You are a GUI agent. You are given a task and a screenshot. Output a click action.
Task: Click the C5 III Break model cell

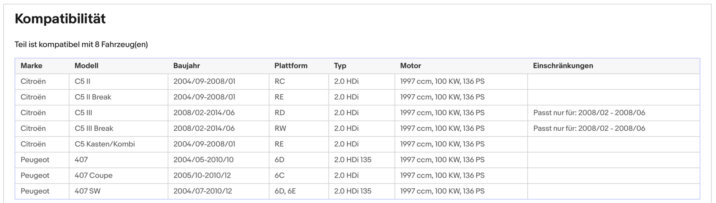tap(94, 128)
